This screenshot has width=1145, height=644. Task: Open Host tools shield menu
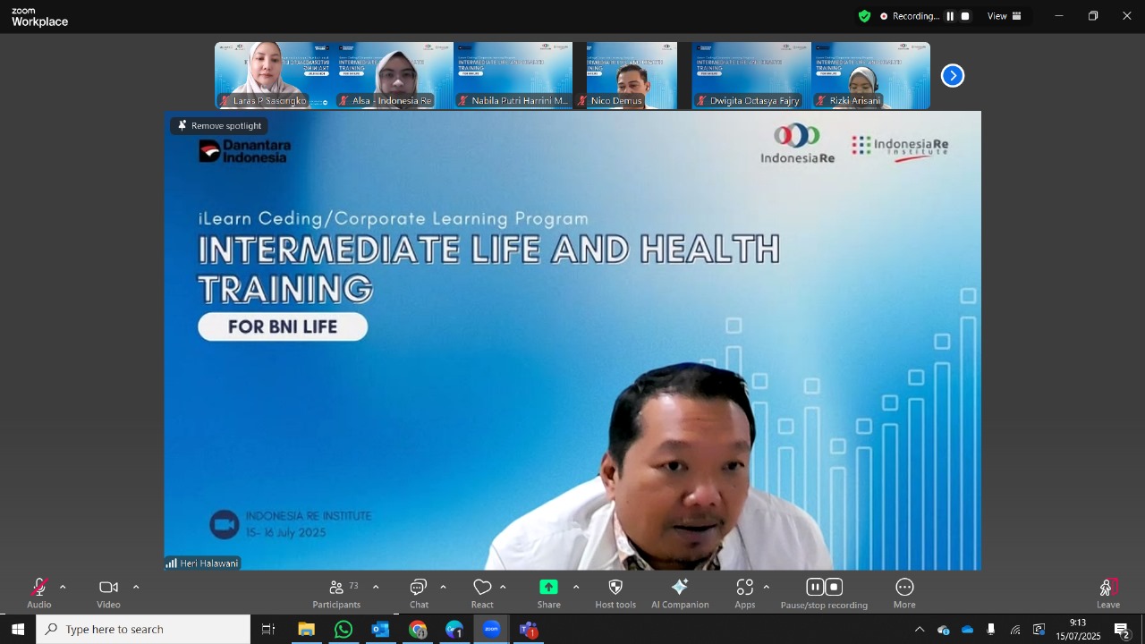(x=615, y=594)
